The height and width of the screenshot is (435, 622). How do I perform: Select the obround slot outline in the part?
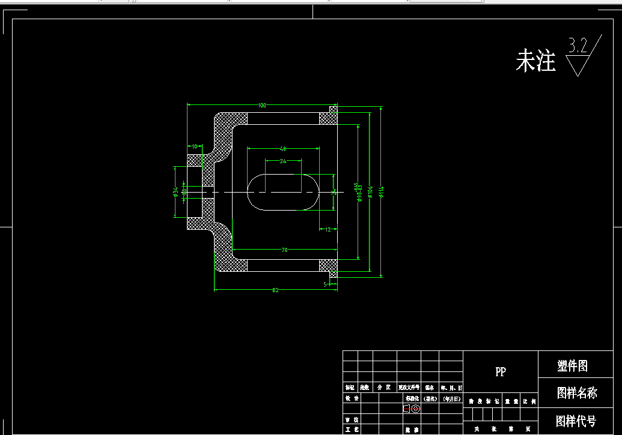[283, 192]
